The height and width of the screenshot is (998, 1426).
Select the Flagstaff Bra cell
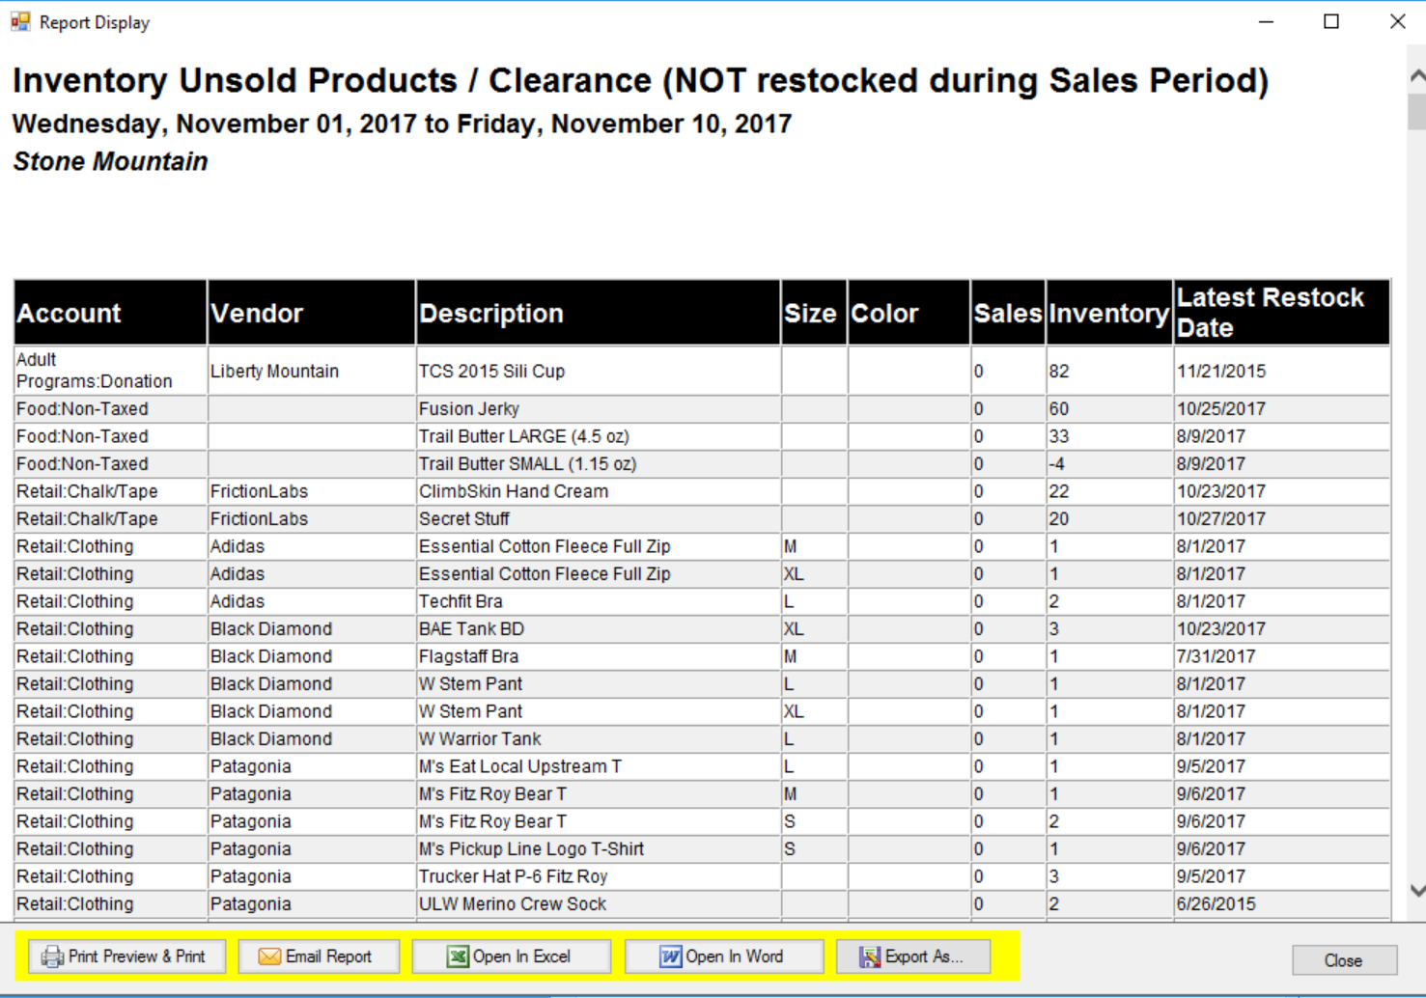click(x=598, y=656)
